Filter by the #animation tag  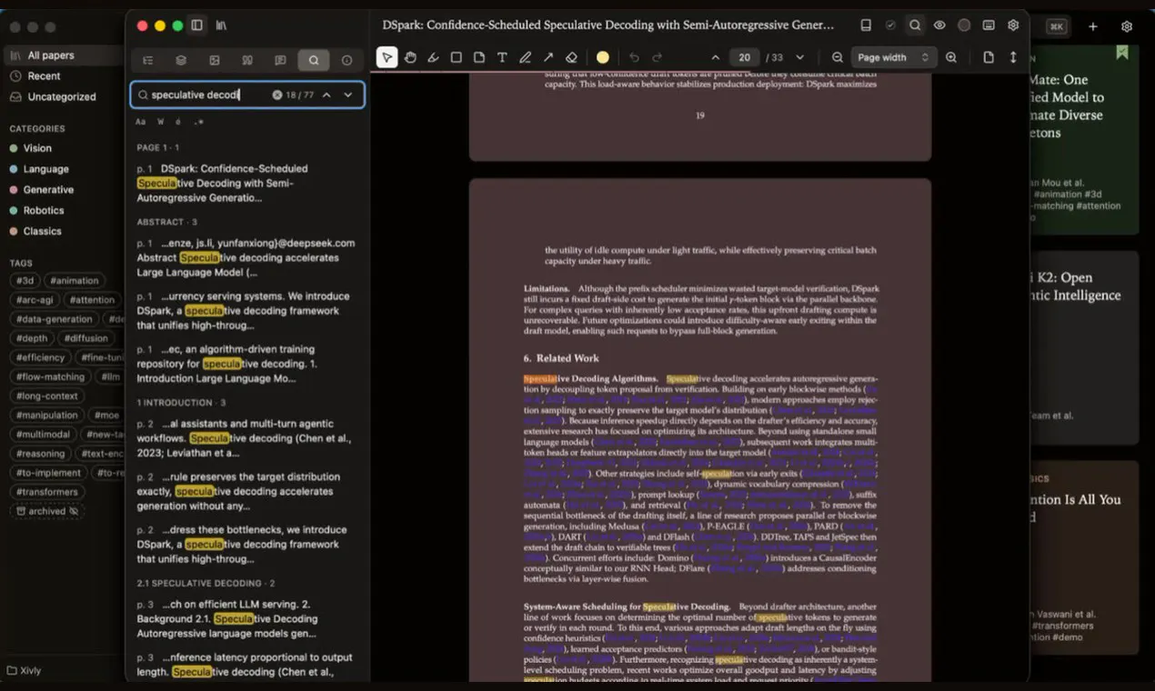(x=75, y=281)
